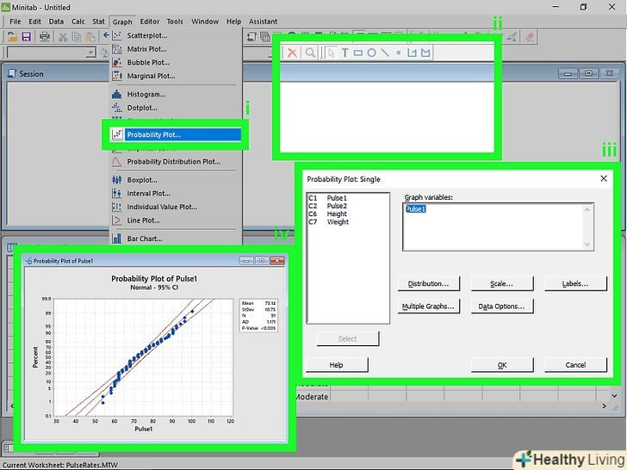
Task: Open the Help menu
Action: click(x=233, y=22)
